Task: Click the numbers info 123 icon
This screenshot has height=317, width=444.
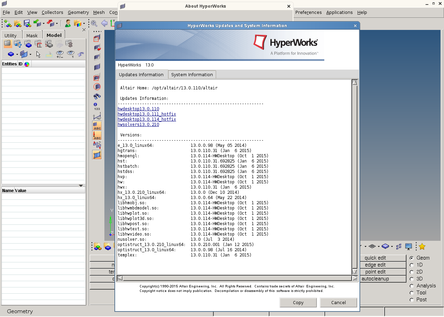Action: [x=97, y=106]
